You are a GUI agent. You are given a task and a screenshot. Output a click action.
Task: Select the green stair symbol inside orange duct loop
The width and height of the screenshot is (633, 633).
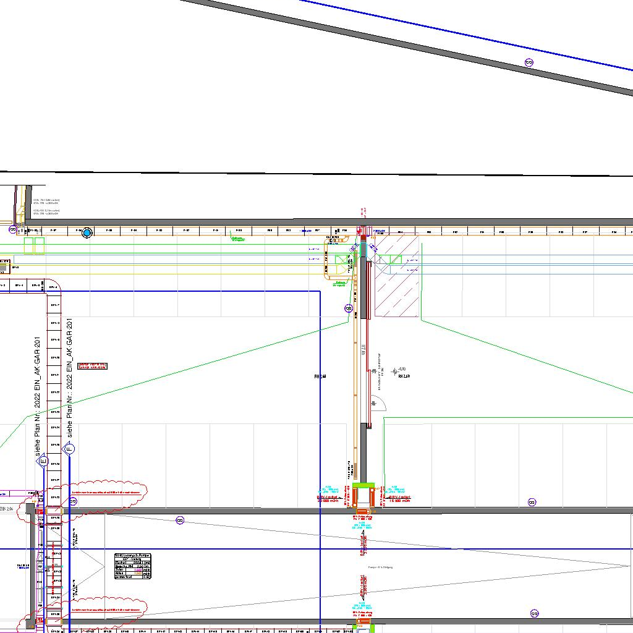(341, 260)
